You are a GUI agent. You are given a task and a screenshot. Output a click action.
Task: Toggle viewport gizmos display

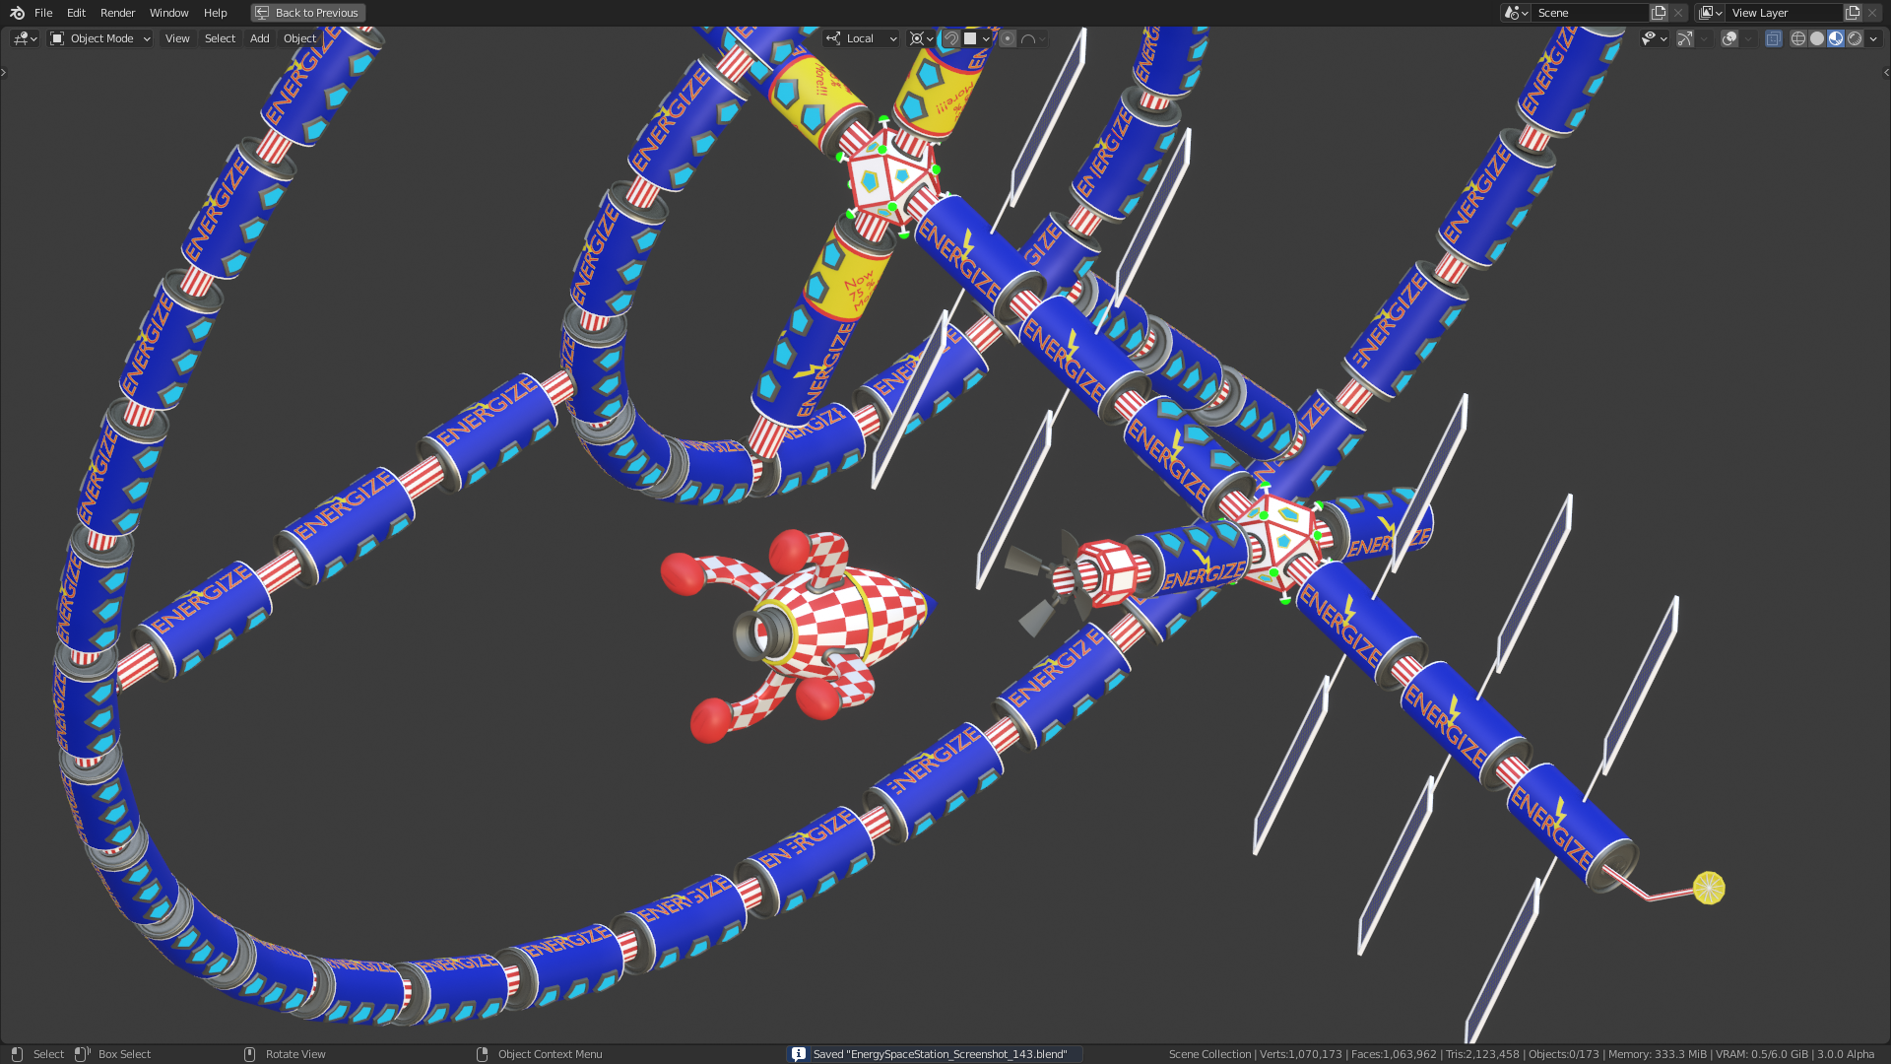[x=1685, y=38]
